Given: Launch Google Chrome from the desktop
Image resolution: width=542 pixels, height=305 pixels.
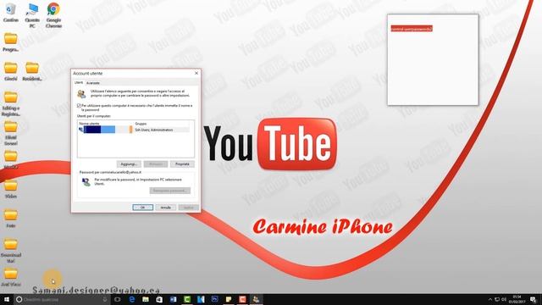Looking at the screenshot, I should coord(53,15).
